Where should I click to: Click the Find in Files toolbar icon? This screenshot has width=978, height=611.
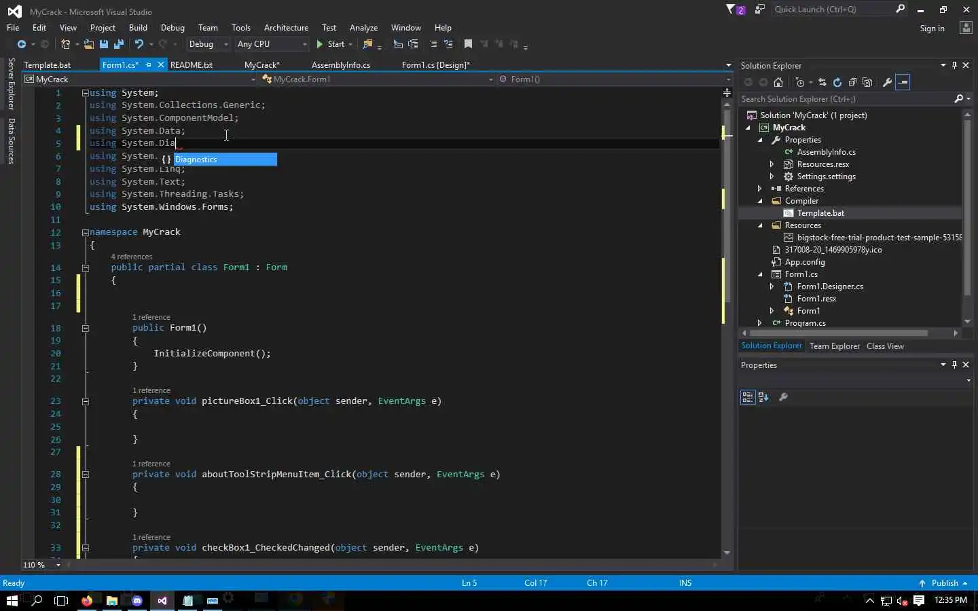(x=368, y=44)
